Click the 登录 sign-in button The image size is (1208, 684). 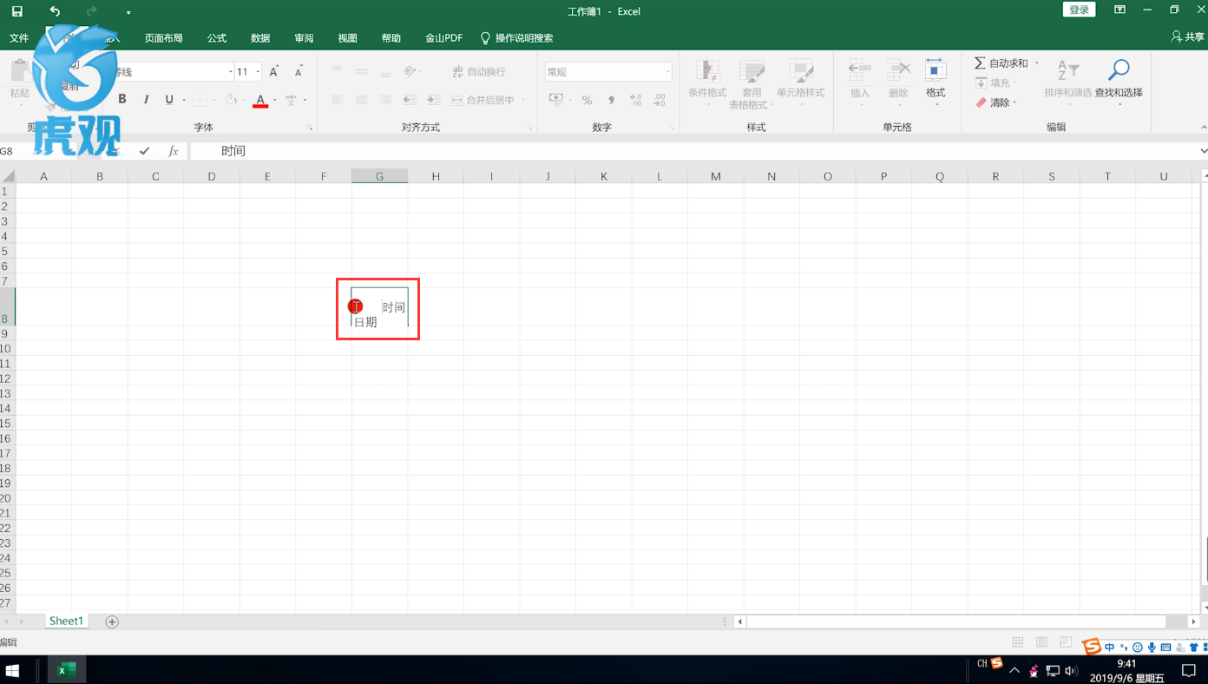tap(1079, 10)
